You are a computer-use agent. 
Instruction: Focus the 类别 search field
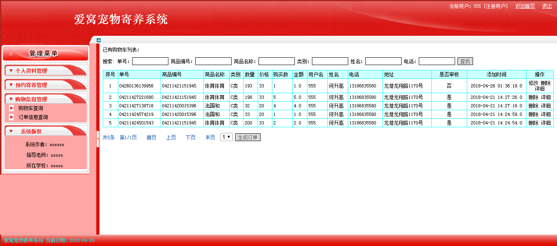[330, 61]
